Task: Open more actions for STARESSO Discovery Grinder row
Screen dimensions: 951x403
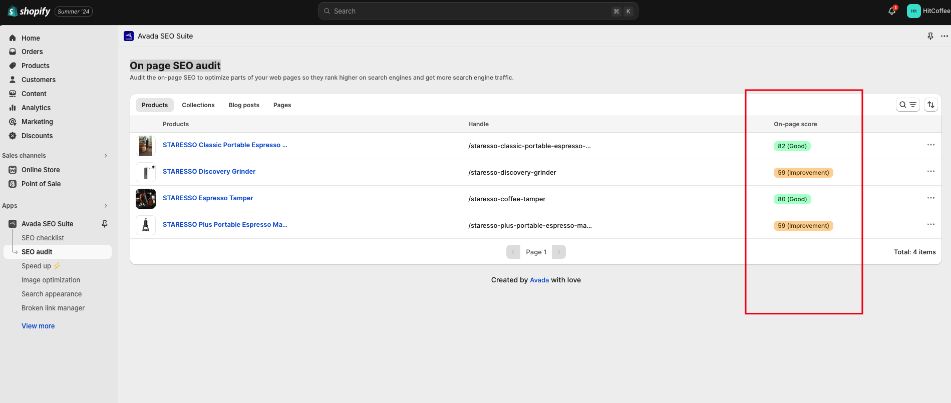Action: (930, 171)
